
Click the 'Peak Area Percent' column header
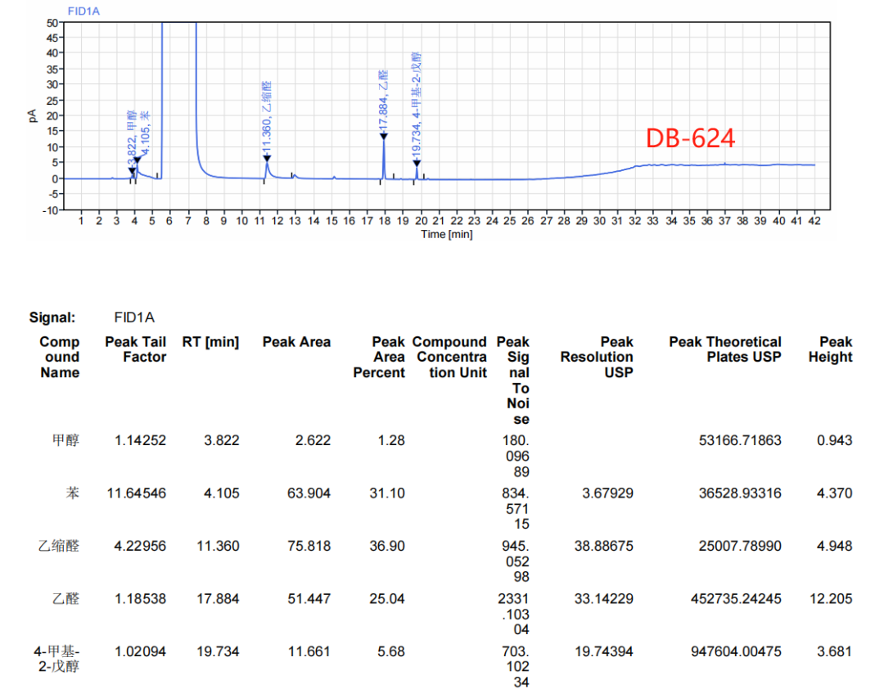pyautogui.click(x=379, y=357)
